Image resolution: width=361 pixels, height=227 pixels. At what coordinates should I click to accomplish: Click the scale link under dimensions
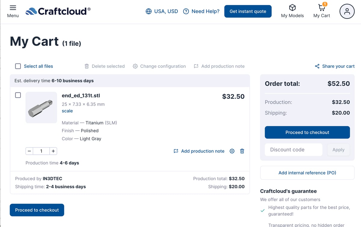(x=67, y=111)
